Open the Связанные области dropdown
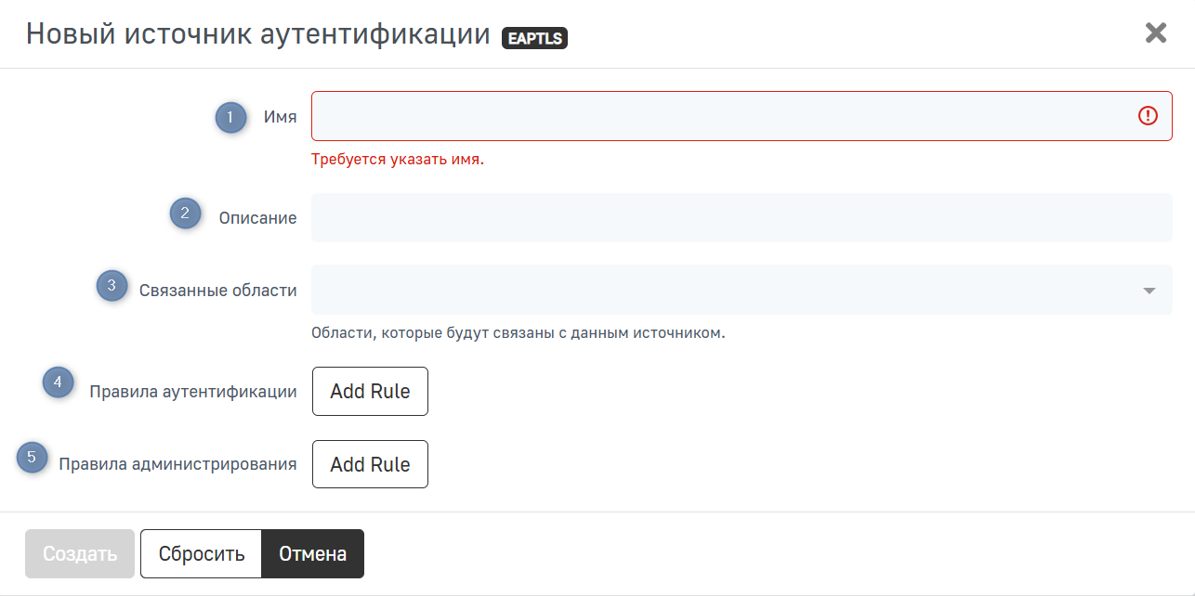Image resolution: width=1195 pixels, height=596 pixels. (741, 290)
